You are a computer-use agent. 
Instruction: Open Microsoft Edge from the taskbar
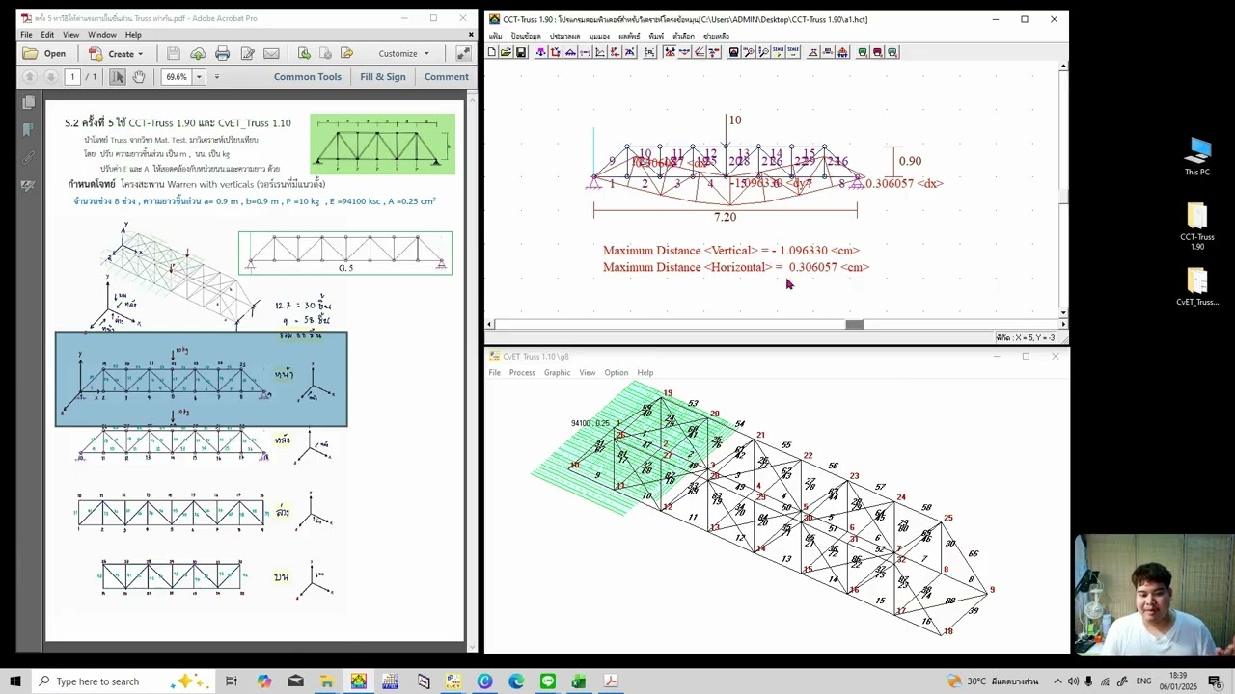(x=516, y=681)
